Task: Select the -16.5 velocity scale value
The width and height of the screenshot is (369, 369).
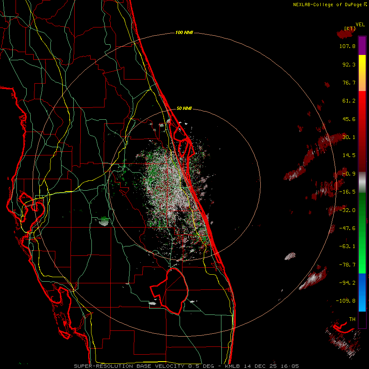Action: pyautogui.click(x=347, y=192)
